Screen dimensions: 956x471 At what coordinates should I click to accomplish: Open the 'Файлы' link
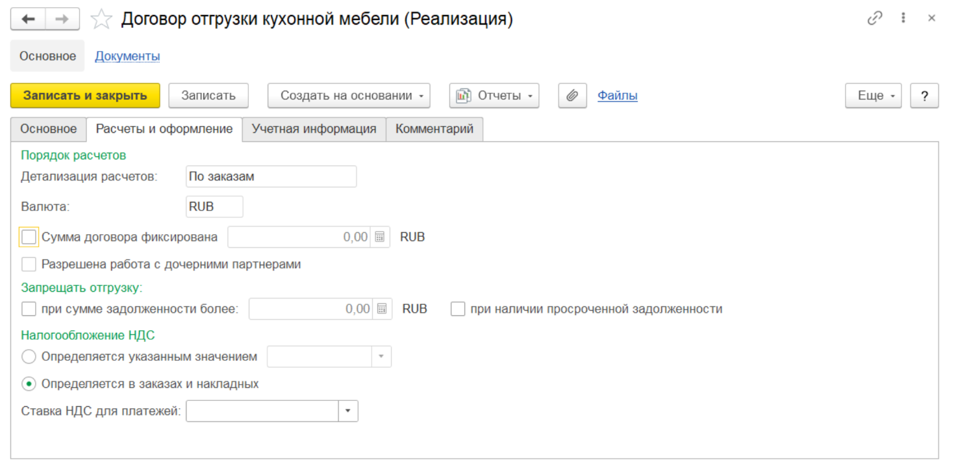point(617,96)
